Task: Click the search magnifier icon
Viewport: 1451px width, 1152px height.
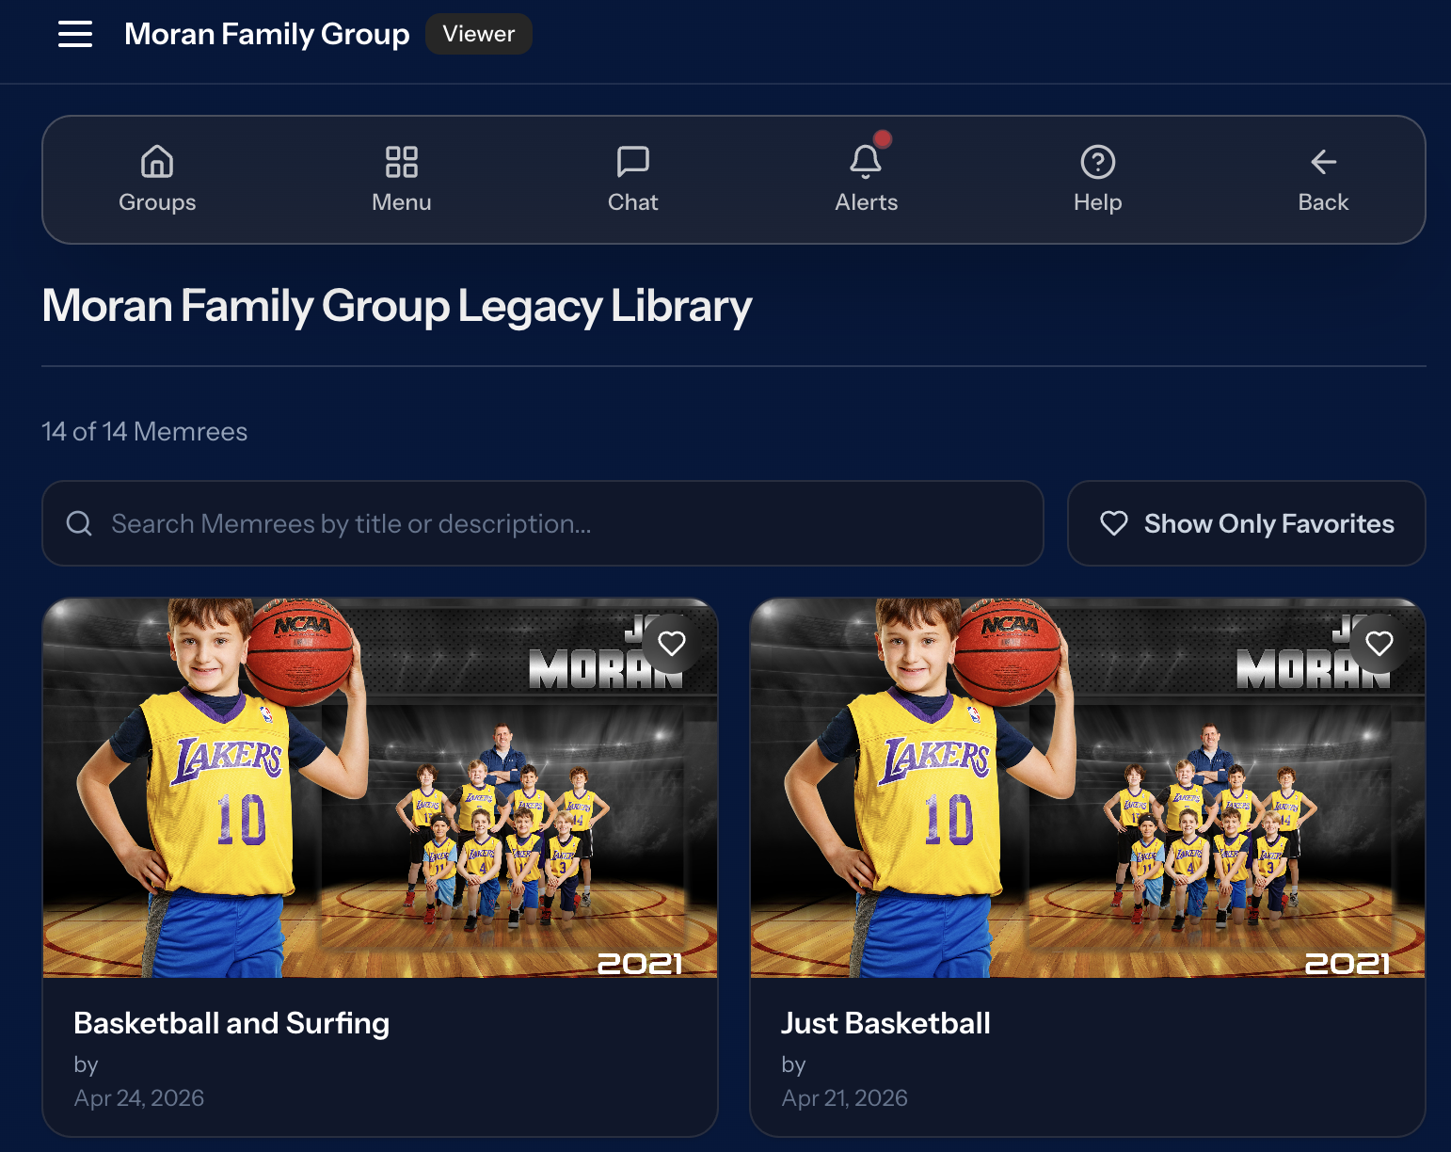Action: tap(79, 523)
